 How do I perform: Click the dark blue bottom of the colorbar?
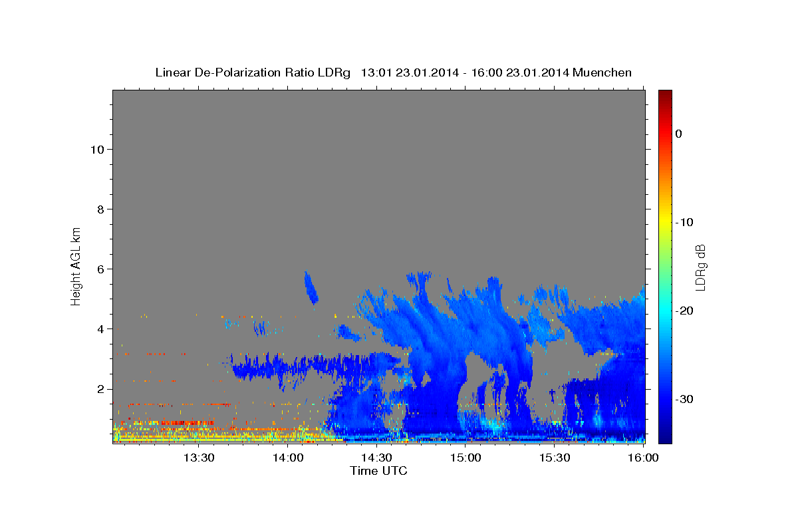[665, 436]
